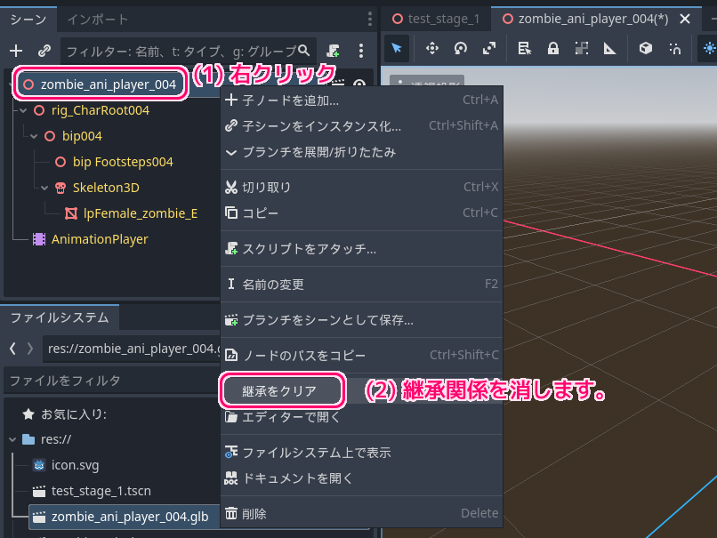Open the Scene dock three-dot options menu

[361, 51]
